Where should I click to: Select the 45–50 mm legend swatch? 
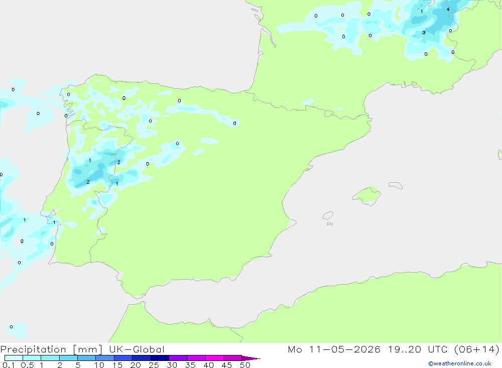(x=232, y=358)
